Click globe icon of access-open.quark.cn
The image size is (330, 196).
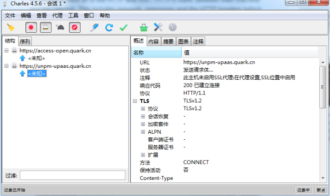(14, 51)
